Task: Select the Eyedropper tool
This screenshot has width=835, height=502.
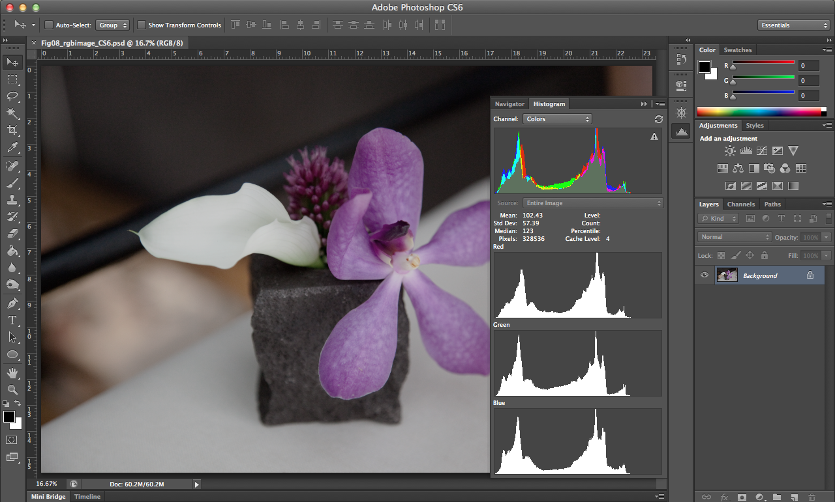Action: 12,148
